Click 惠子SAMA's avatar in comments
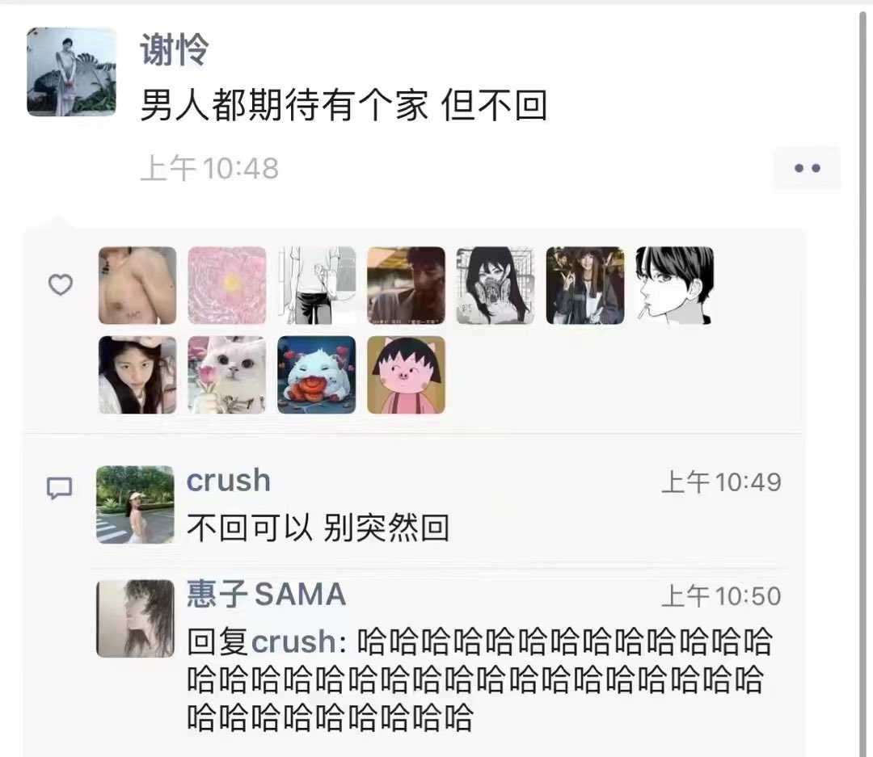873x757 pixels. pyautogui.click(x=135, y=618)
